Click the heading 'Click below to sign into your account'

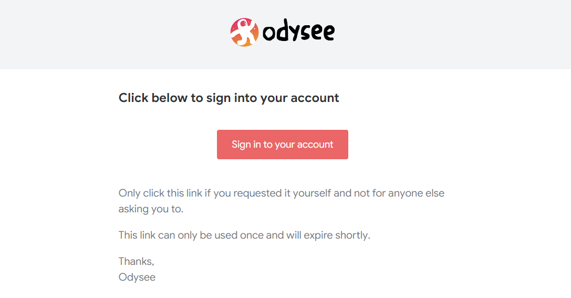click(x=229, y=98)
